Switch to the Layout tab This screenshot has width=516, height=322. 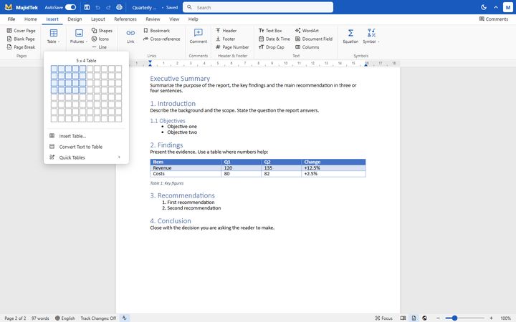pyautogui.click(x=98, y=19)
